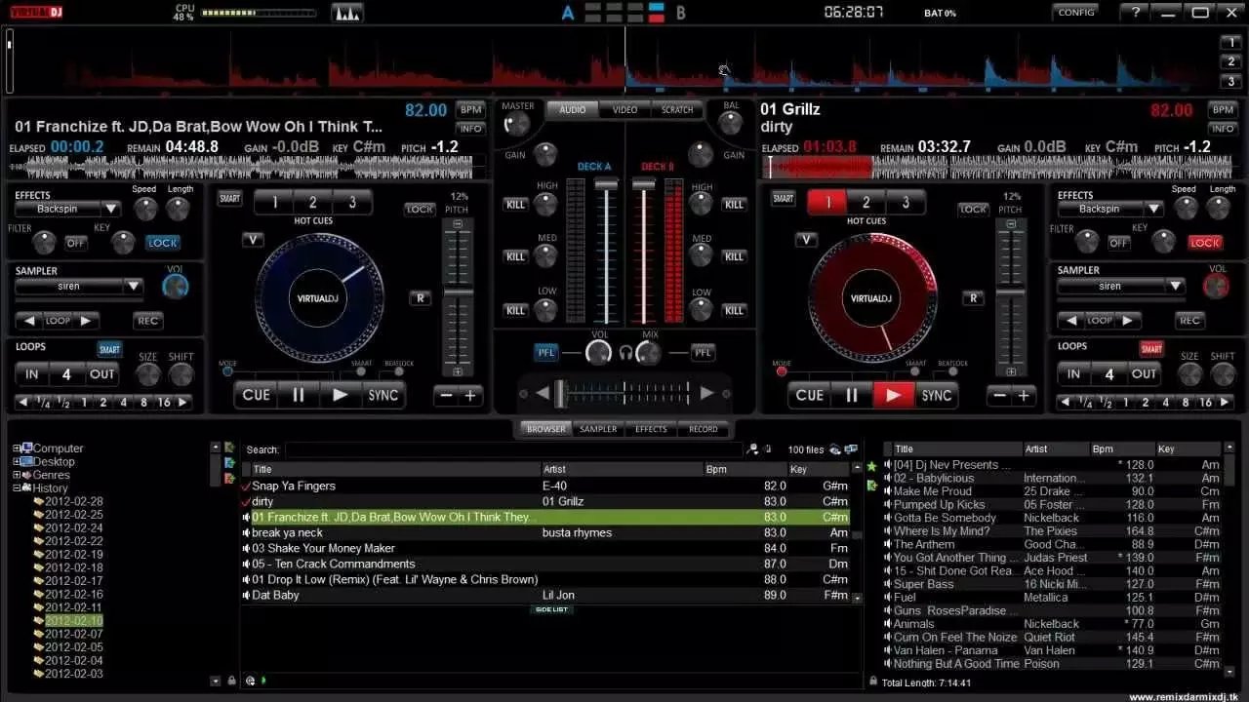Click into the Search input field
Screen dimensions: 1249x702
click(513, 449)
